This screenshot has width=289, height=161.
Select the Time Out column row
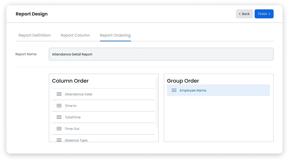tap(103, 129)
